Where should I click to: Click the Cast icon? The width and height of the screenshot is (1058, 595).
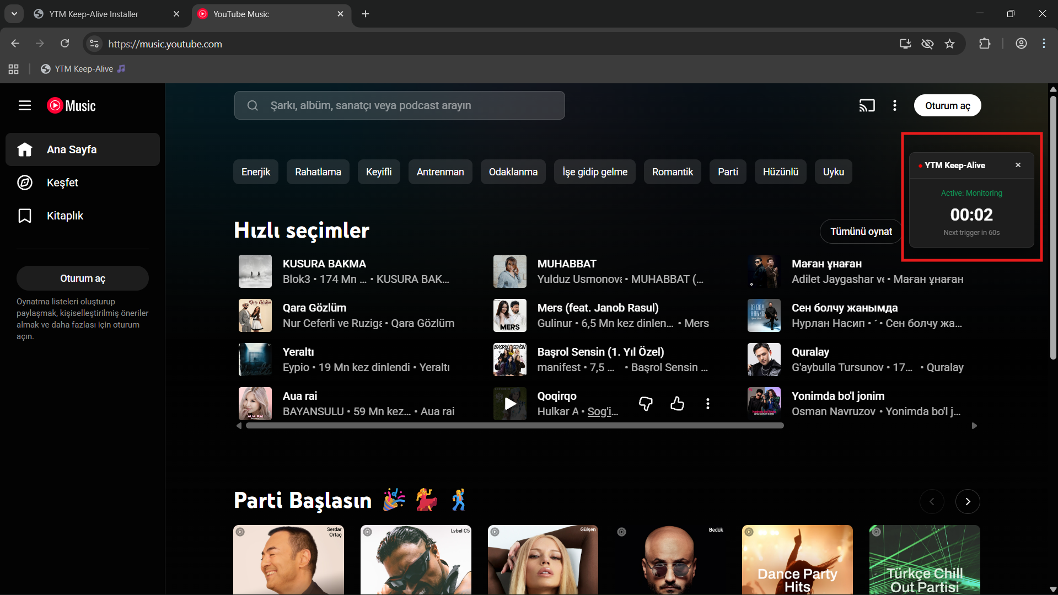click(x=867, y=105)
